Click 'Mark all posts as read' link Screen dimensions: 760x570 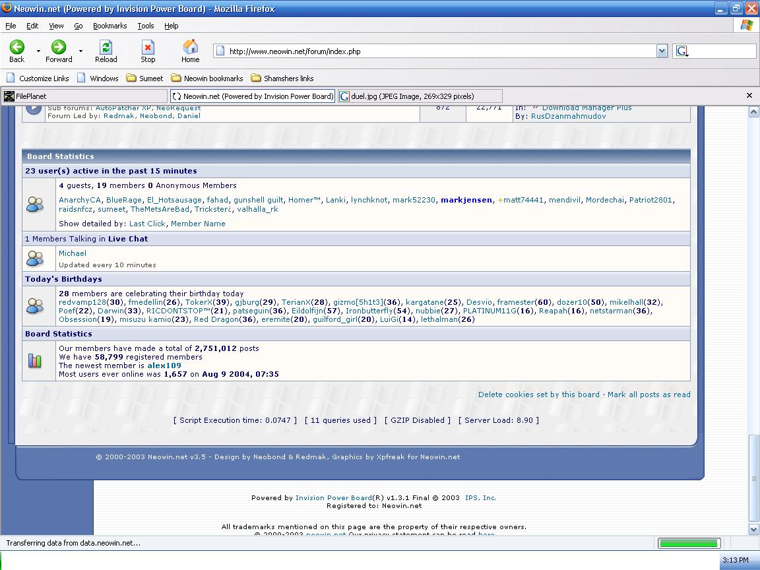(649, 395)
